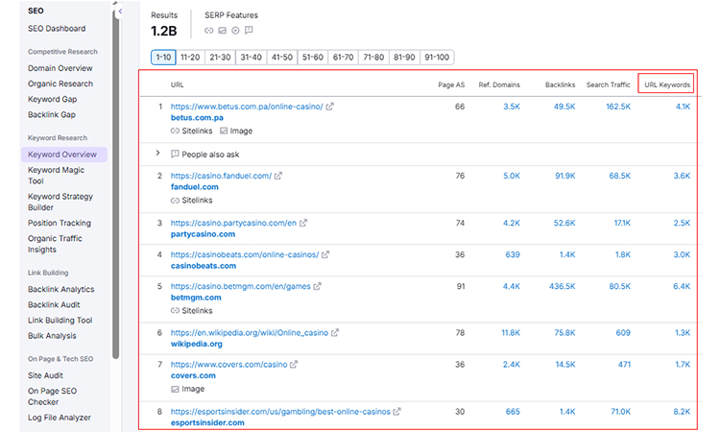Viewport: 720px width, 432px height.
Task: Click the People also ask speech bubble icon in results
Action: (175, 155)
